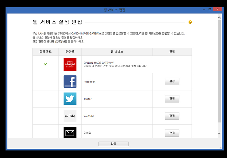
Task: Click the 아이콘 column header
Action: click(70, 52)
